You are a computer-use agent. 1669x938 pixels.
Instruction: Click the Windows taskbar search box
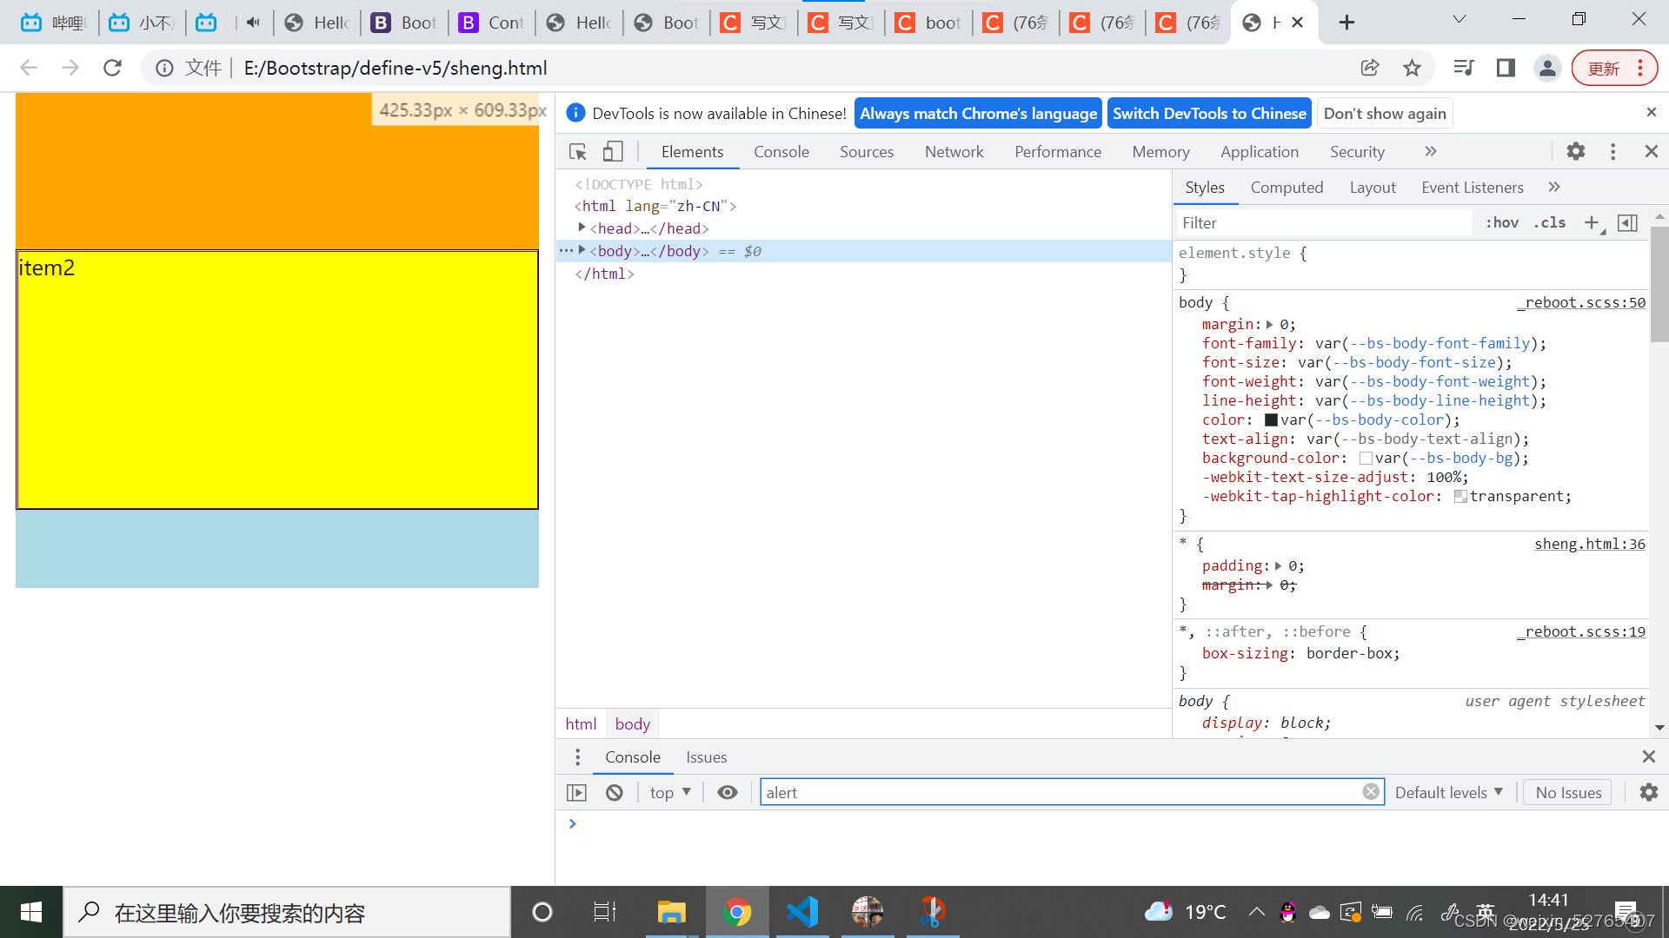[x=287, y=912]
